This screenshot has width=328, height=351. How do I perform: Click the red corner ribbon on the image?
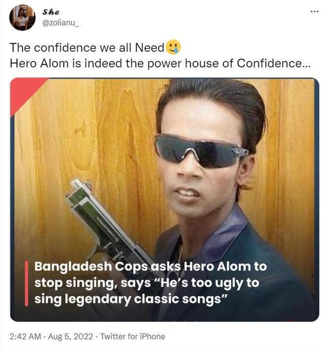click(25, 92)
